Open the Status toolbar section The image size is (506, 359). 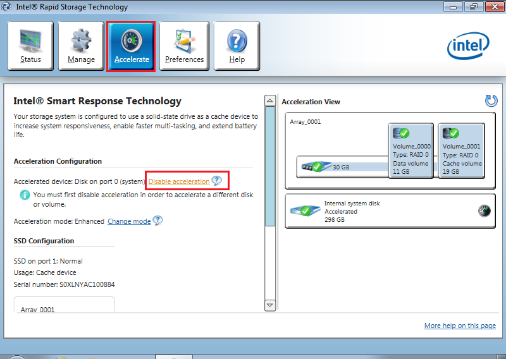[x=30, y=46]
